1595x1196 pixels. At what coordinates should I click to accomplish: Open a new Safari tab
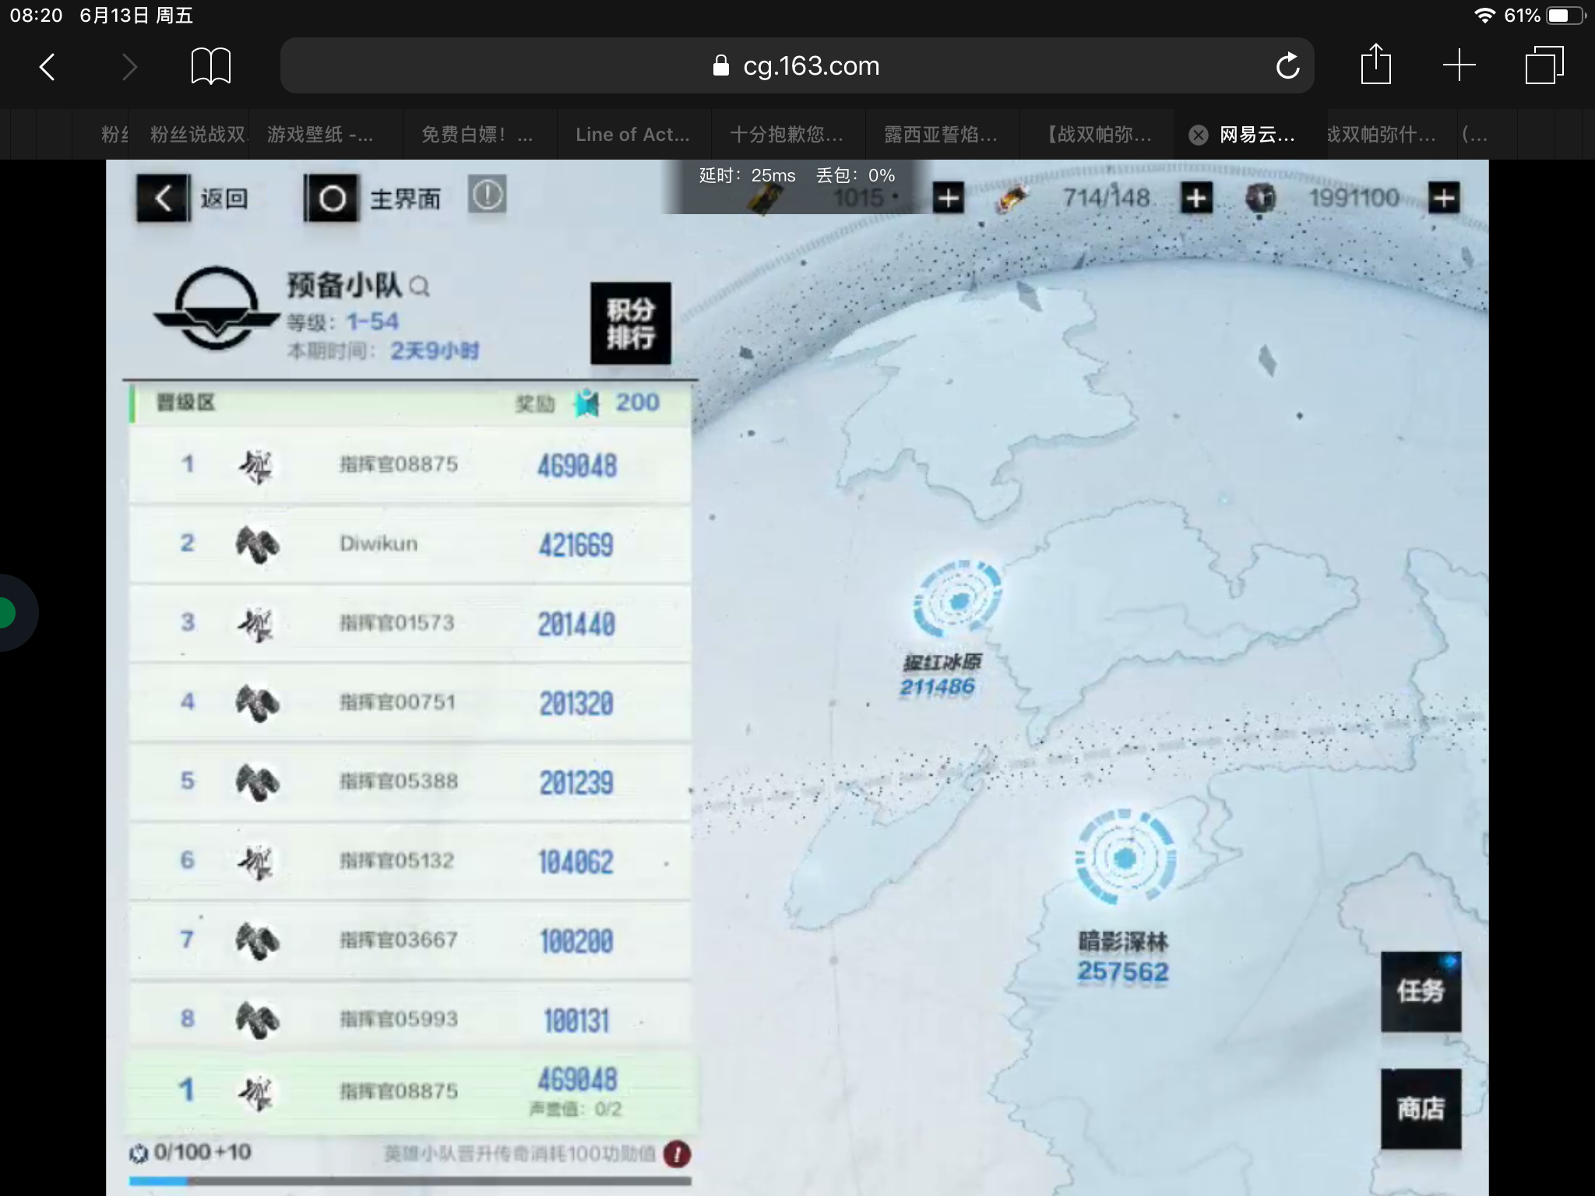pyautogui.click(x=1459, y=65)
